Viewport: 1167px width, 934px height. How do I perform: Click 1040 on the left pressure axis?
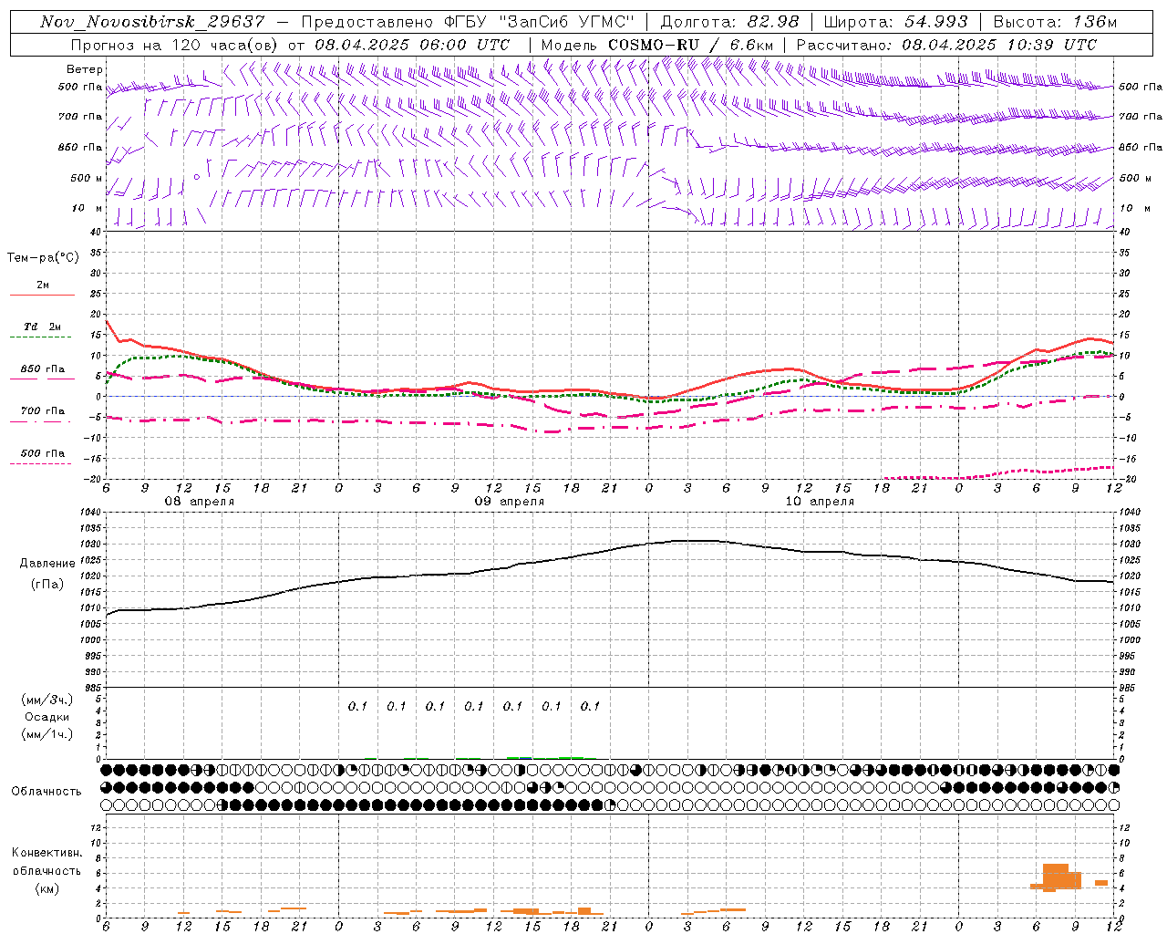93,513
